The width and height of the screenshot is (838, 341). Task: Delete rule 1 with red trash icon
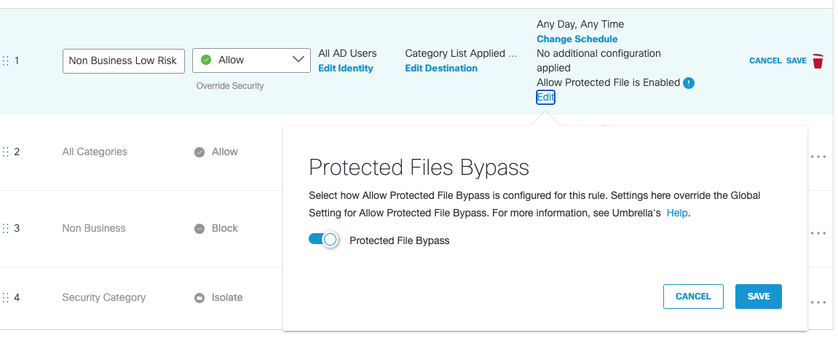coord(818,61)
